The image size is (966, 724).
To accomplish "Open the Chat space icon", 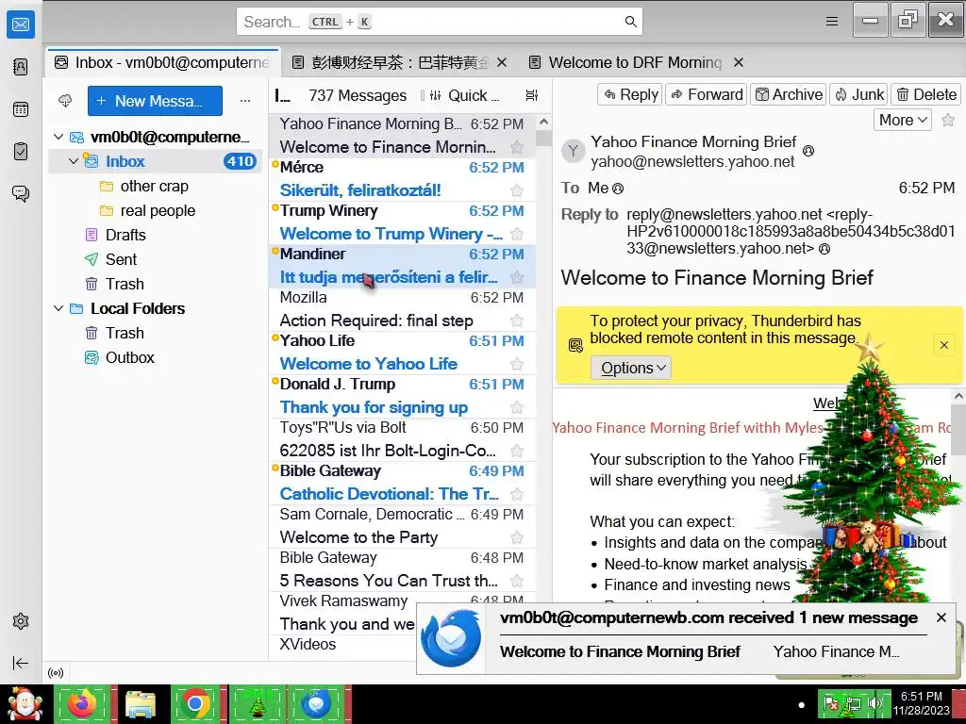I will click(x=21, y=193).
